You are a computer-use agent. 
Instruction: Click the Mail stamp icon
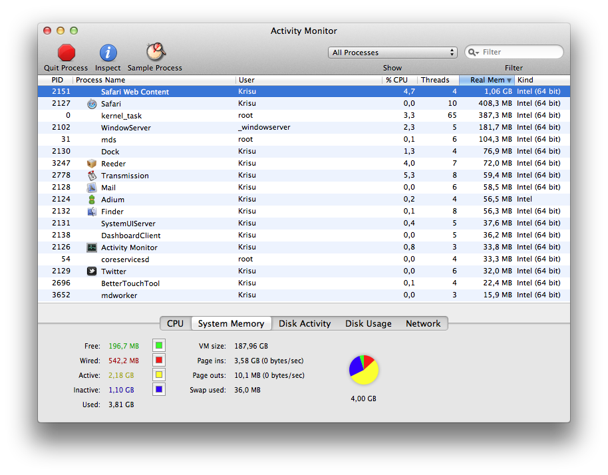92,188
